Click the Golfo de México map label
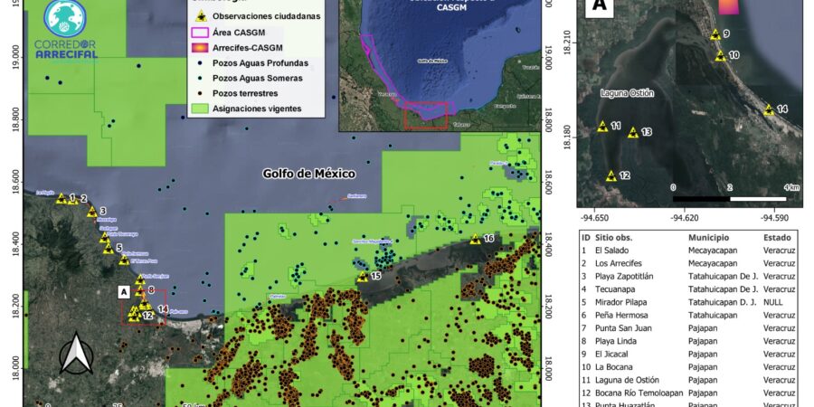Image resolution: width=814 pixels, height=407 pixels. (309, 174)
